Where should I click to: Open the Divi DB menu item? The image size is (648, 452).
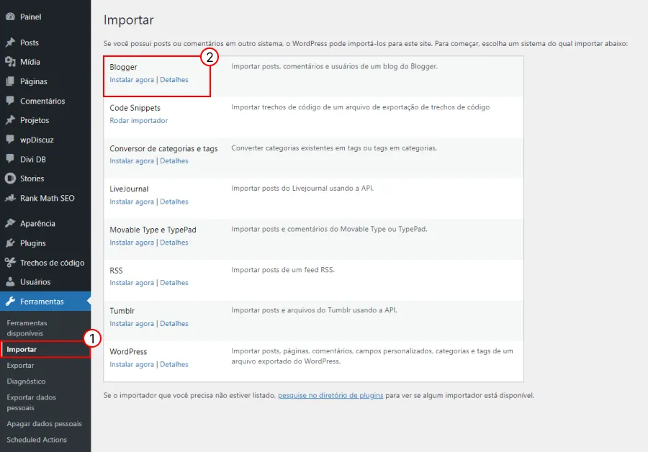32,159
